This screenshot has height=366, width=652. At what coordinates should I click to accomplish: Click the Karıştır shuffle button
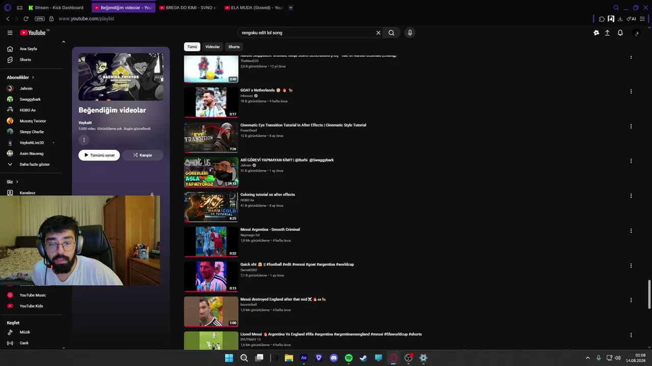coord(143,155)
